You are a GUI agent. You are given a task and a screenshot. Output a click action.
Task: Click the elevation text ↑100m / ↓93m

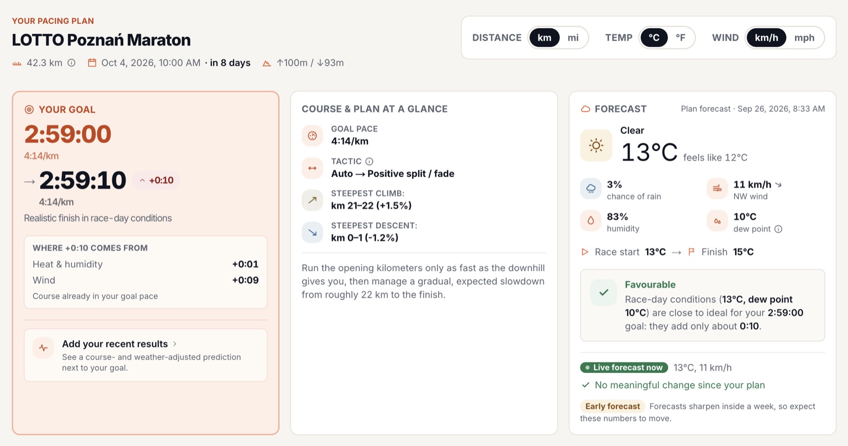pyautogui.click(x=310, y=63)
